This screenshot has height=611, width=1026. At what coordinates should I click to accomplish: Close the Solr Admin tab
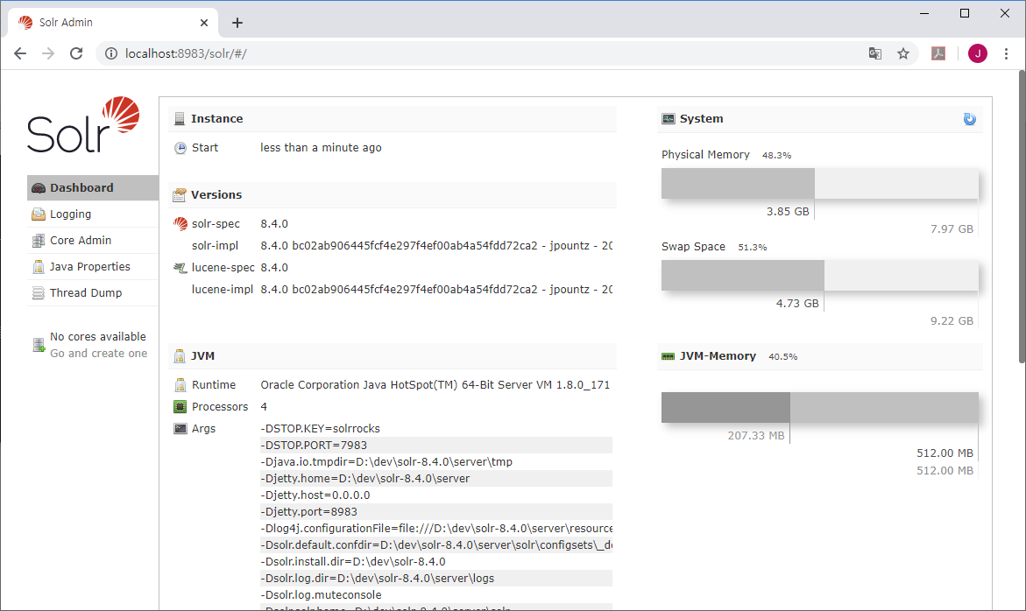204,23
